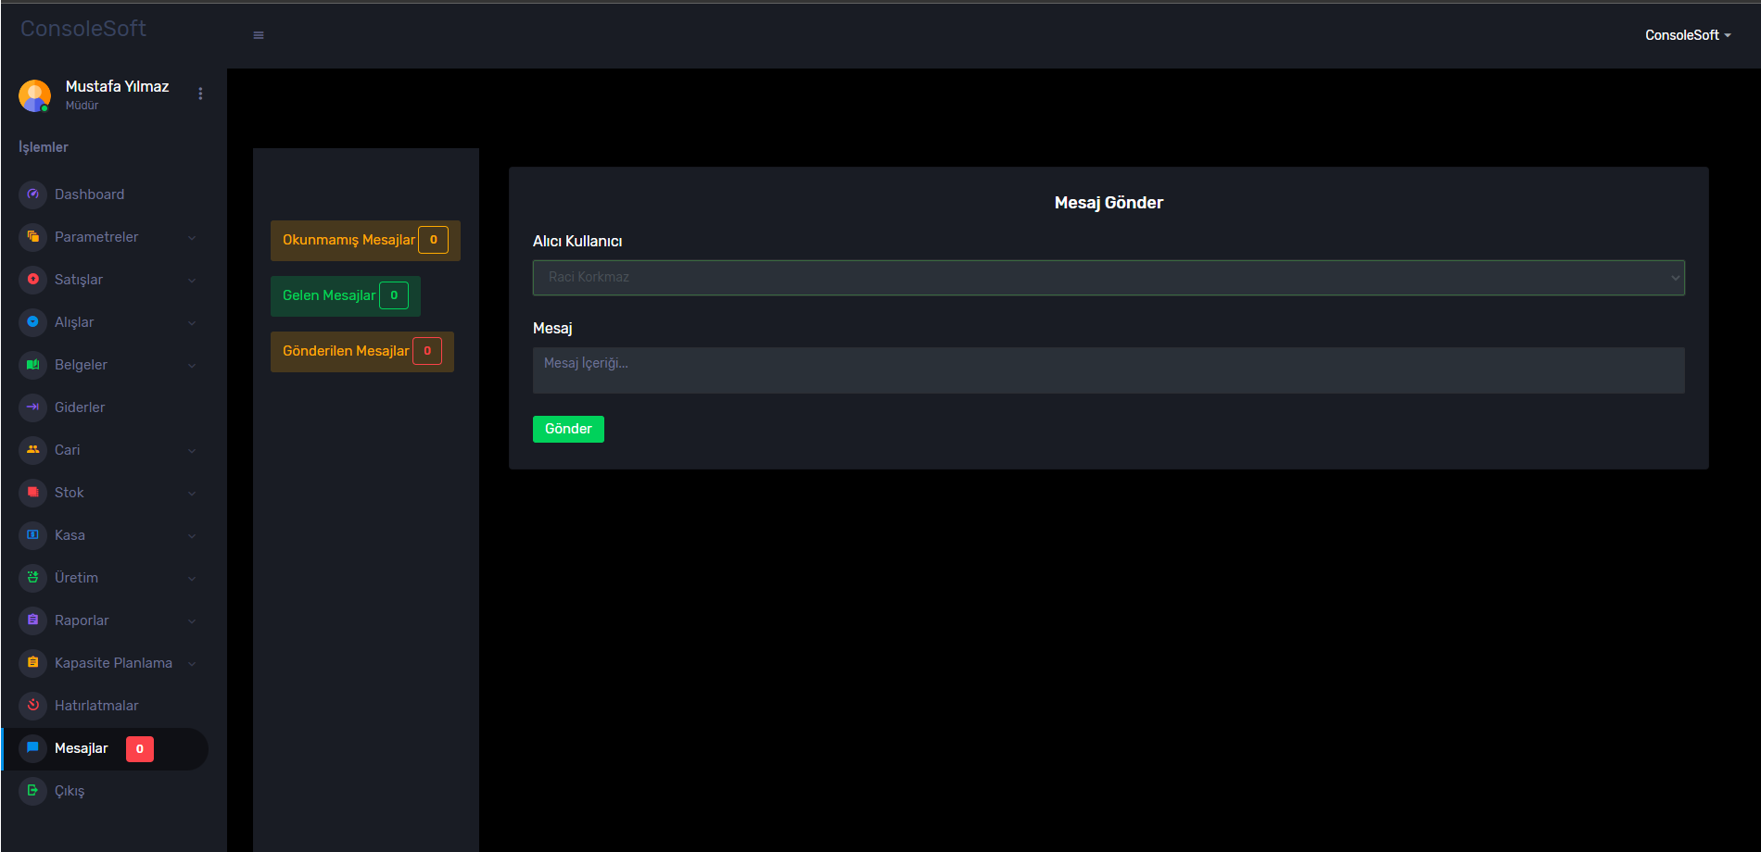The image size is (1761, 852).
Task: Expand the Parametreler menu chevron
Action: pyautogui.click(x=192, y=238)
